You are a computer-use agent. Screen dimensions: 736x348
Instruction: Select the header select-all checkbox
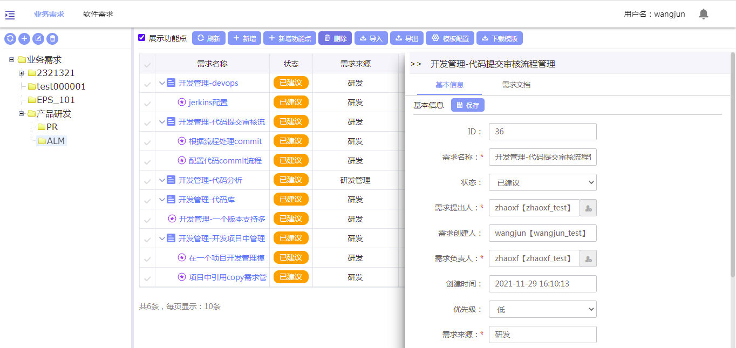147,65
